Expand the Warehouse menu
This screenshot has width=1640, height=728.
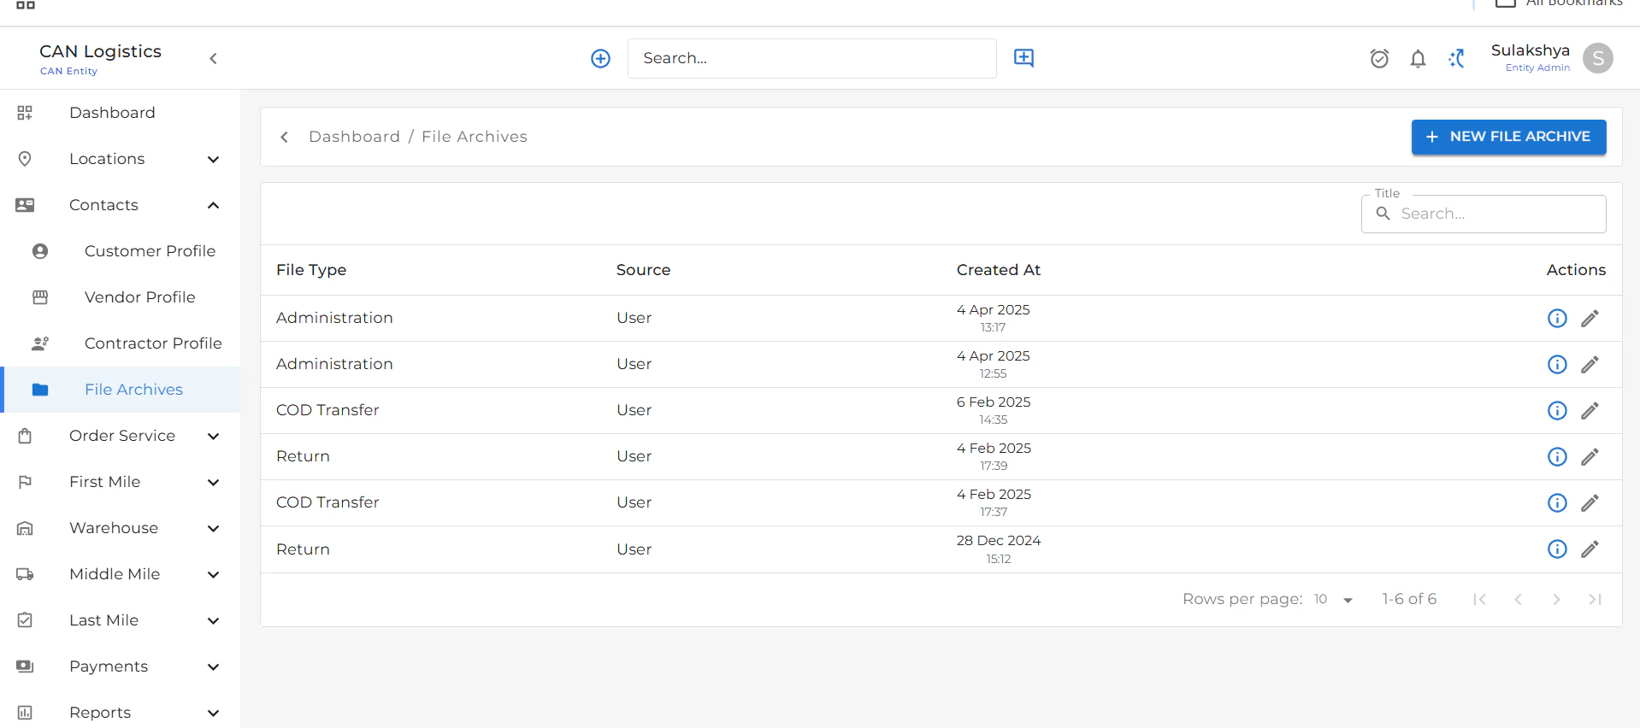[214, 528]
